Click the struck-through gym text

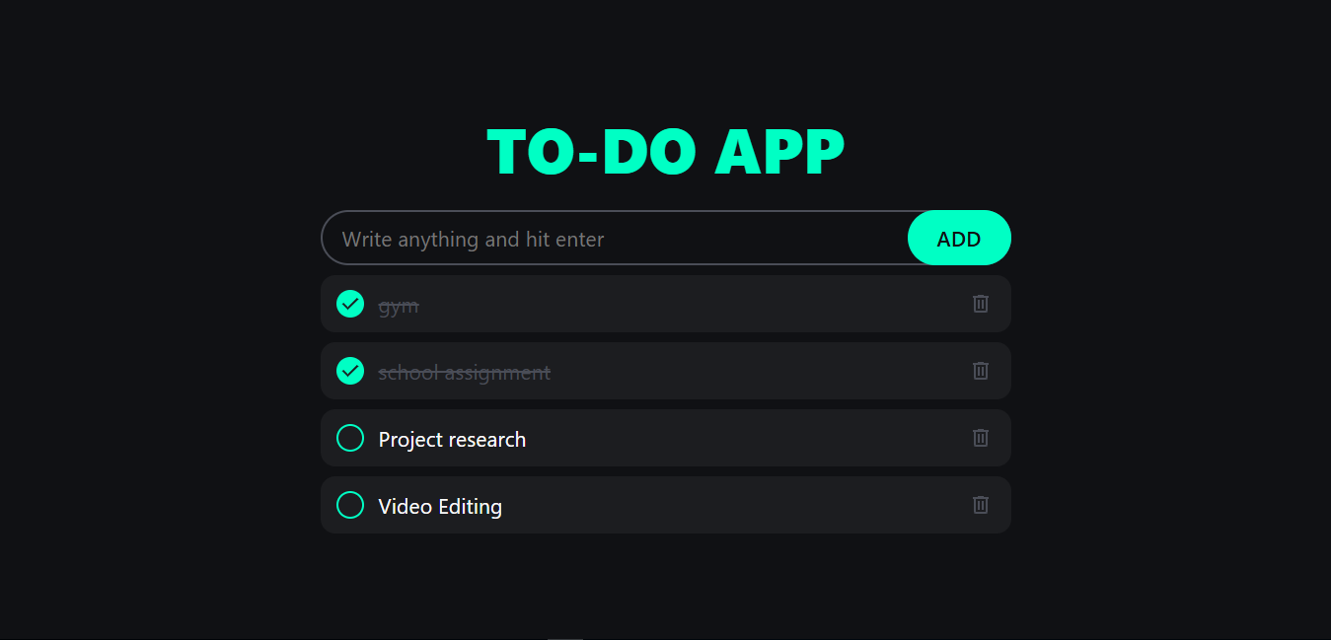pyautogui.click(x=399, y=306)
